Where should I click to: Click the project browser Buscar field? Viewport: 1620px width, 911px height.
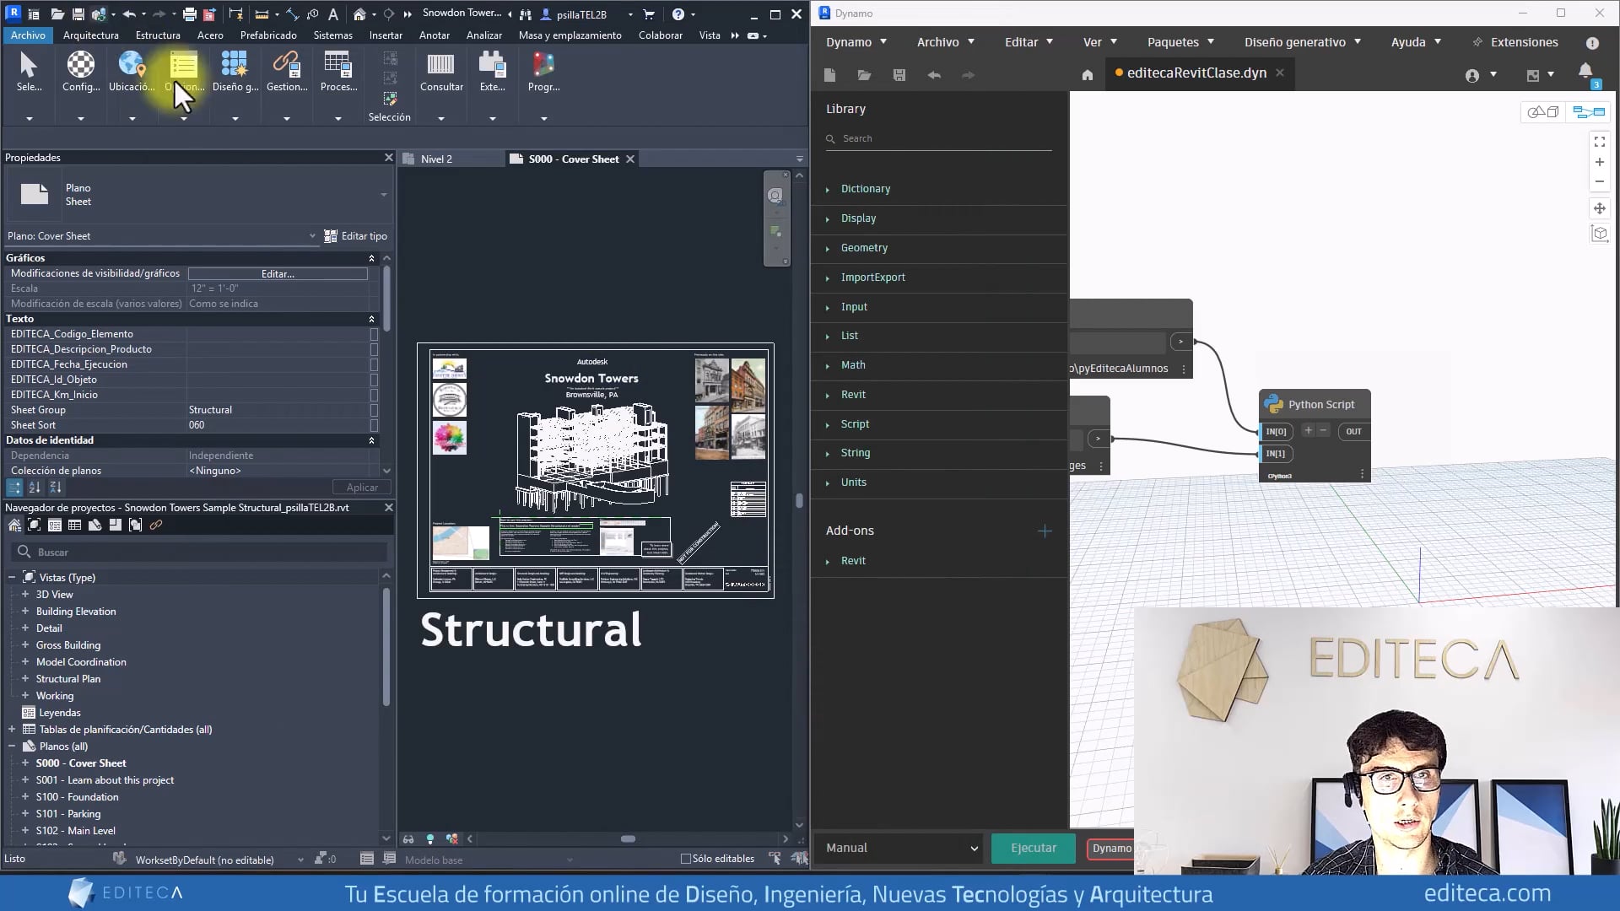pyautogui.click(x=199, y=553)
